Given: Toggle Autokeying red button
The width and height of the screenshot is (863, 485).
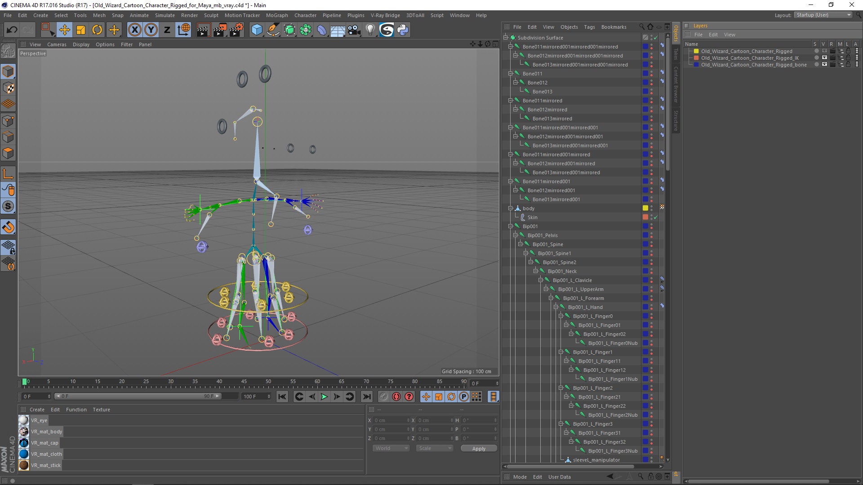Looking at the screenshot, I should click(x=396, y=397).
